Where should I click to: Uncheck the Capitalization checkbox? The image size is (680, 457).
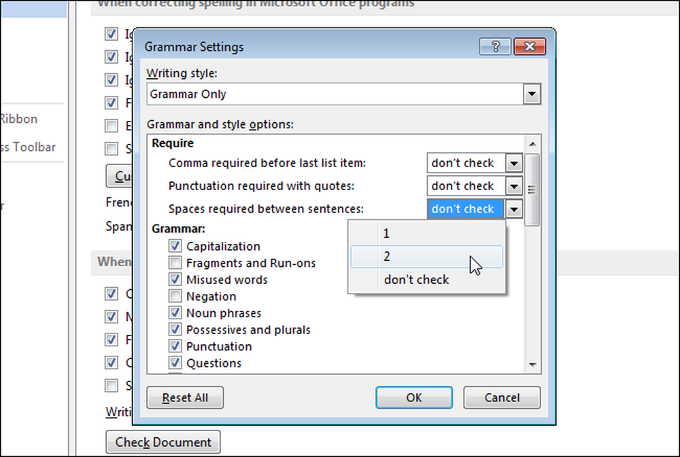pos(175,246)
